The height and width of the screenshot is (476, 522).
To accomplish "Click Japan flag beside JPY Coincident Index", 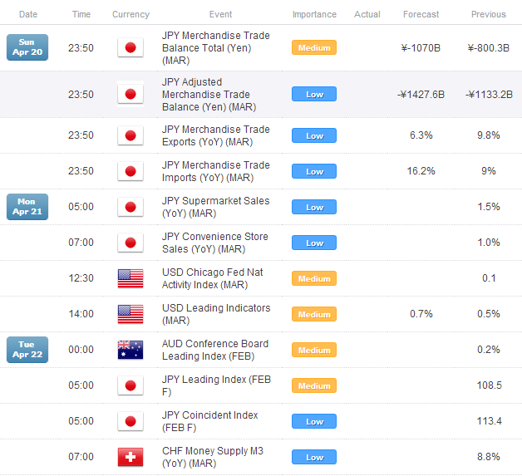I will (x=130, y=421).
